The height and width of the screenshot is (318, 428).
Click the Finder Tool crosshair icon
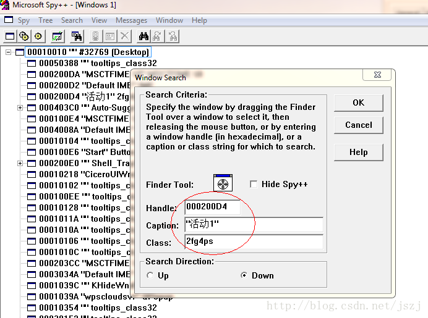[223, 183]
